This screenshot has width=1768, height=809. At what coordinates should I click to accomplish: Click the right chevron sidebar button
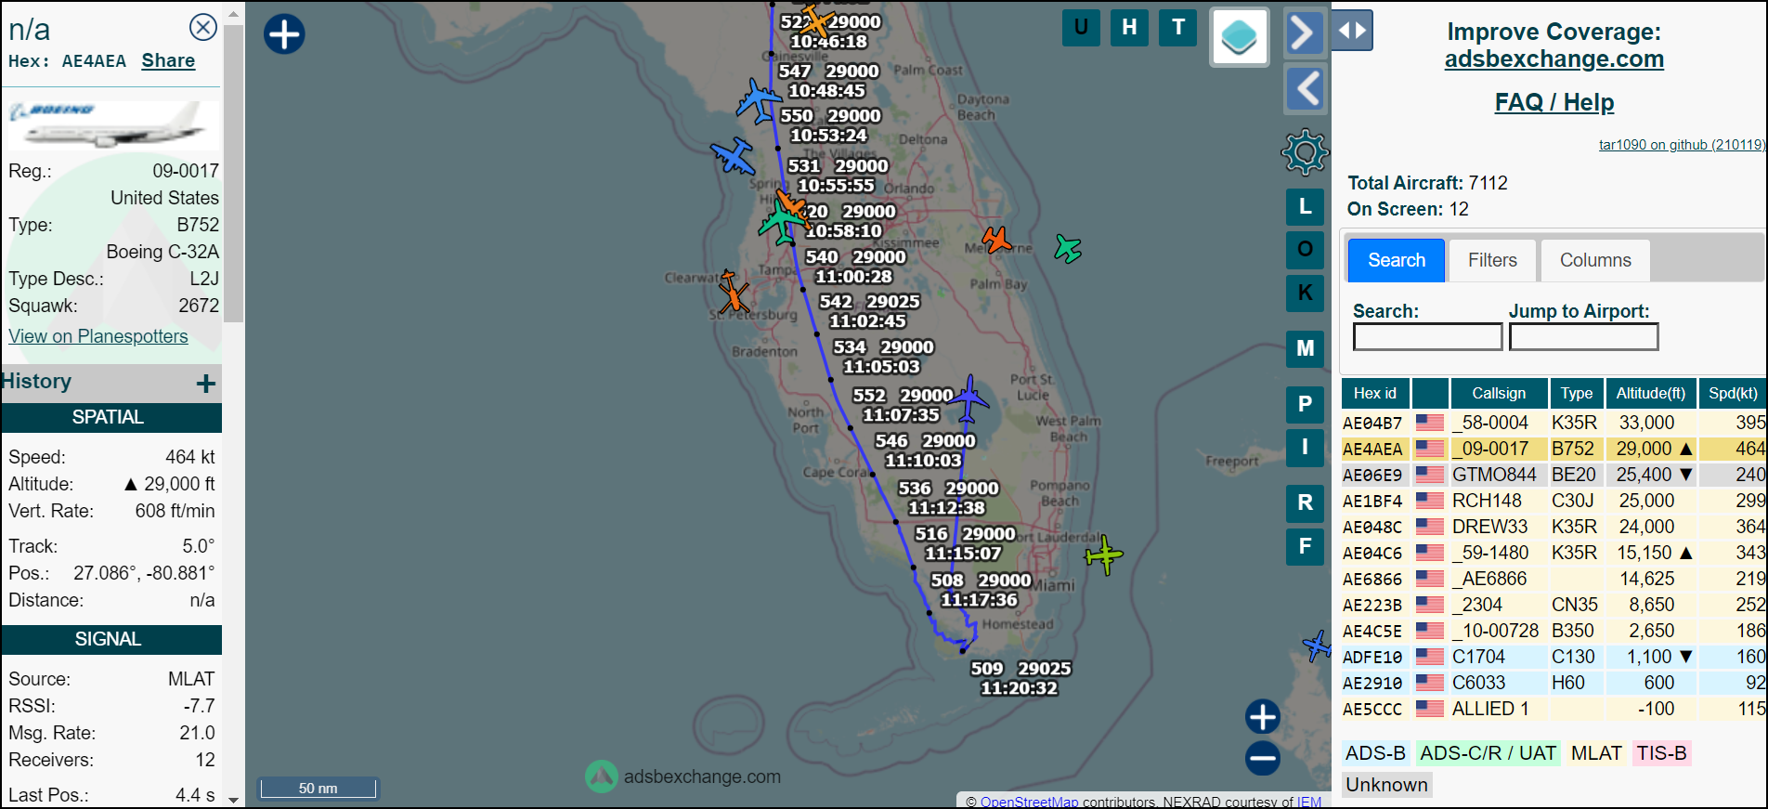[1304, 33]
